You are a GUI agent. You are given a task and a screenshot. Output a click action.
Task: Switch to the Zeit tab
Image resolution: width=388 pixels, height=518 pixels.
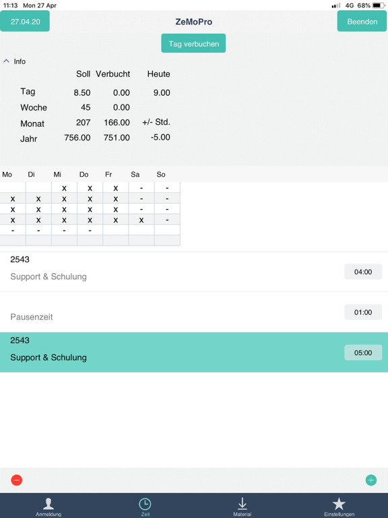[x=145, y=507]
